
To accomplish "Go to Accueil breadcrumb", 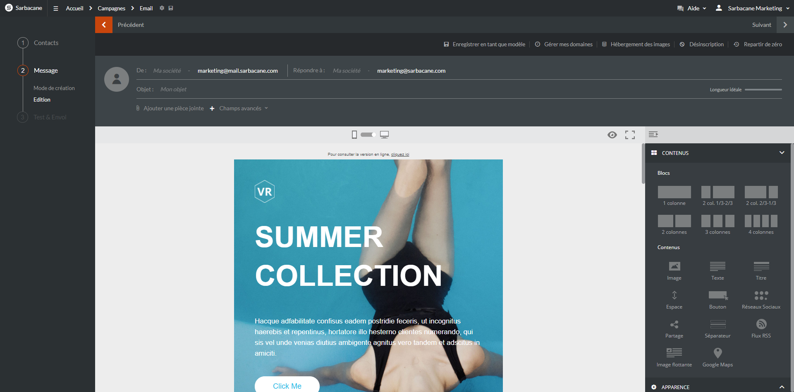I will pos(75,8).
